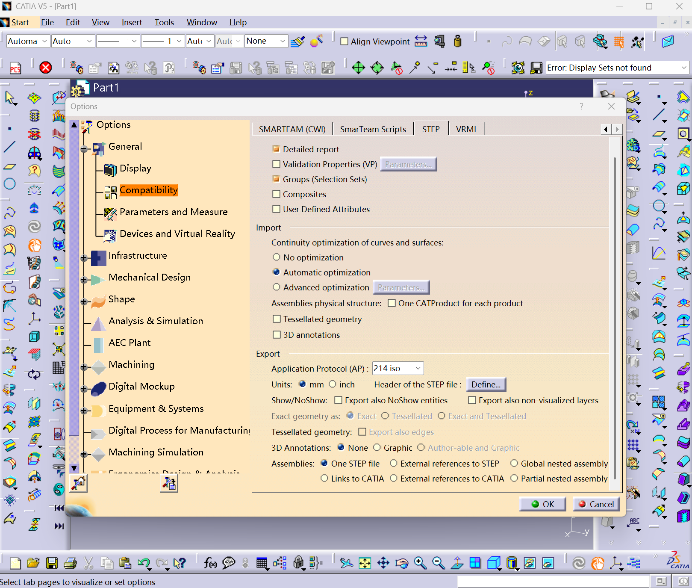Click the Zoom In magnifier icon
The image size is (692, 588).
point(420,563)
